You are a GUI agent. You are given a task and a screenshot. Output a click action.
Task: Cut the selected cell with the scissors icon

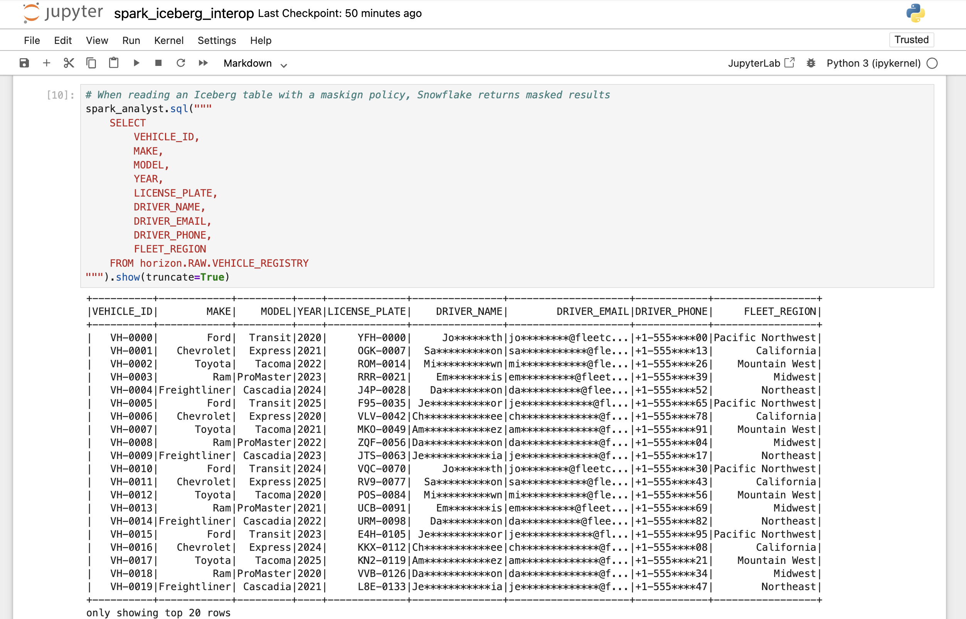click(69, 63)
